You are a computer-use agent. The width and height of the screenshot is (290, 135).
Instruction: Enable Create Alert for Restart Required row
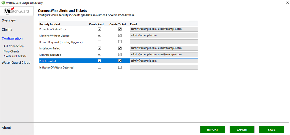pyautogui.click(x=99, y=42)
